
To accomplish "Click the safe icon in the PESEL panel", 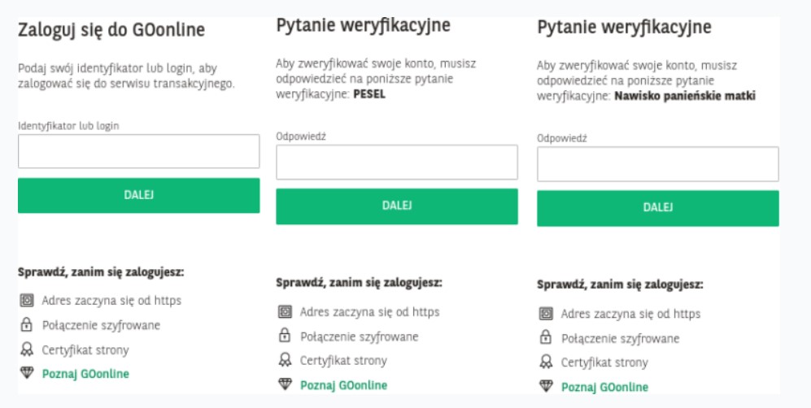I will pyautogui.click(x=285, y=311).
